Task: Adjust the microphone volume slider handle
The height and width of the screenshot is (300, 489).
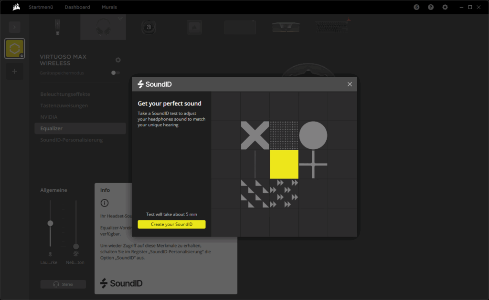Action: click(x=50, y=223)
